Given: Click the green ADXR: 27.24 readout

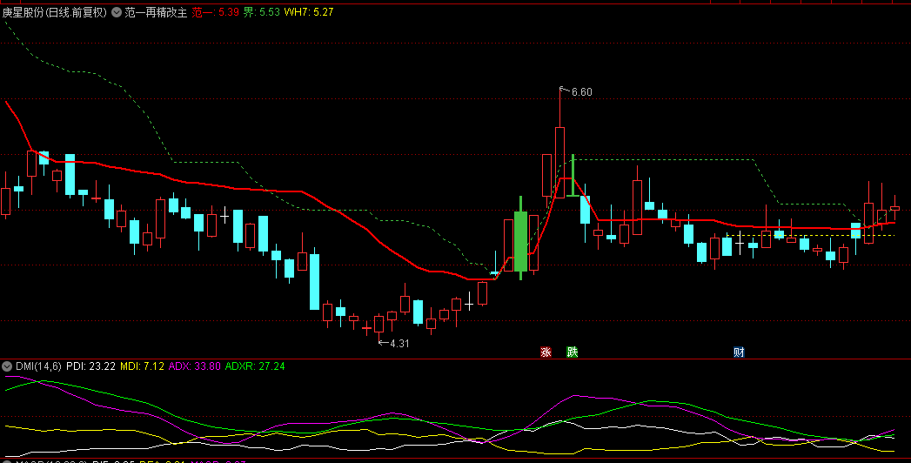Looking at the screenshot, I should tap(254, 366).
